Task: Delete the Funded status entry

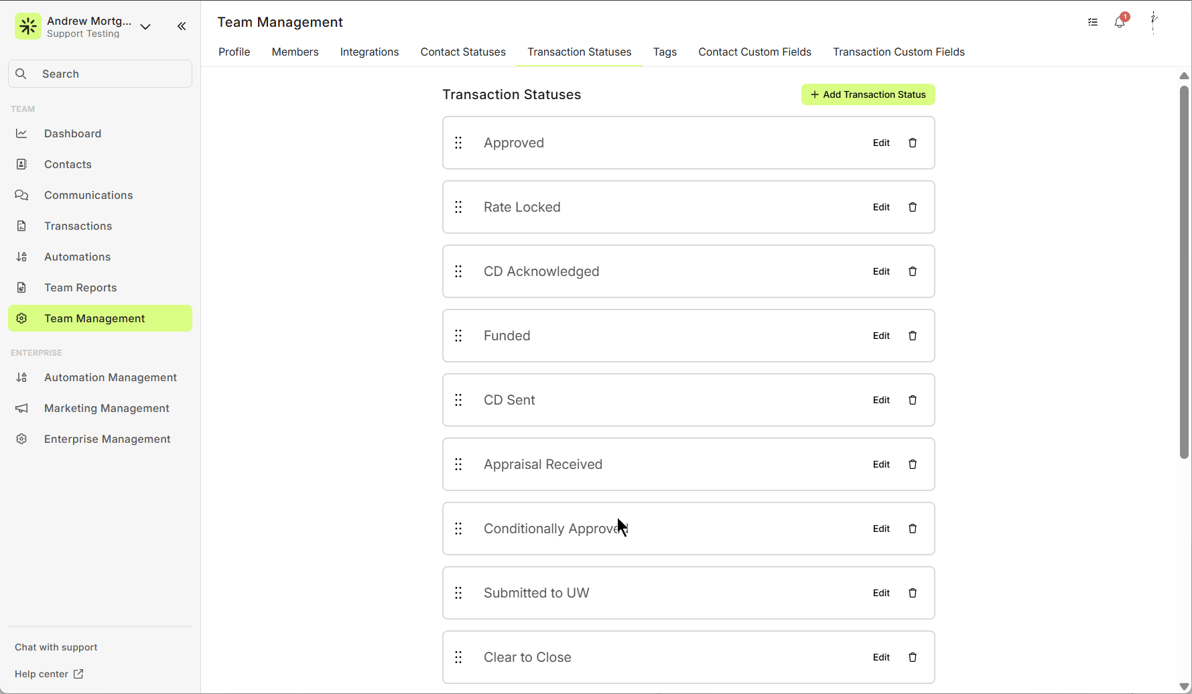Action: click(x=912, y=336)
